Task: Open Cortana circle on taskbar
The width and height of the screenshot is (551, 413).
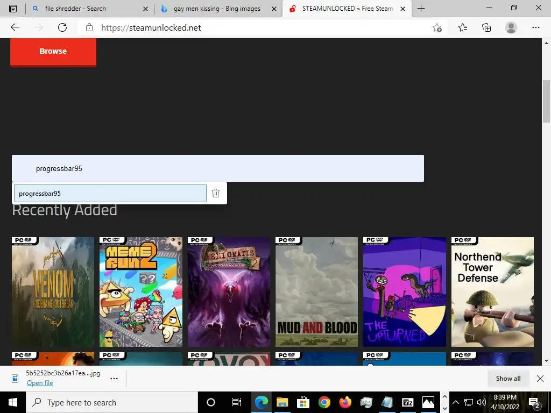Action: [x=211, y=402]
